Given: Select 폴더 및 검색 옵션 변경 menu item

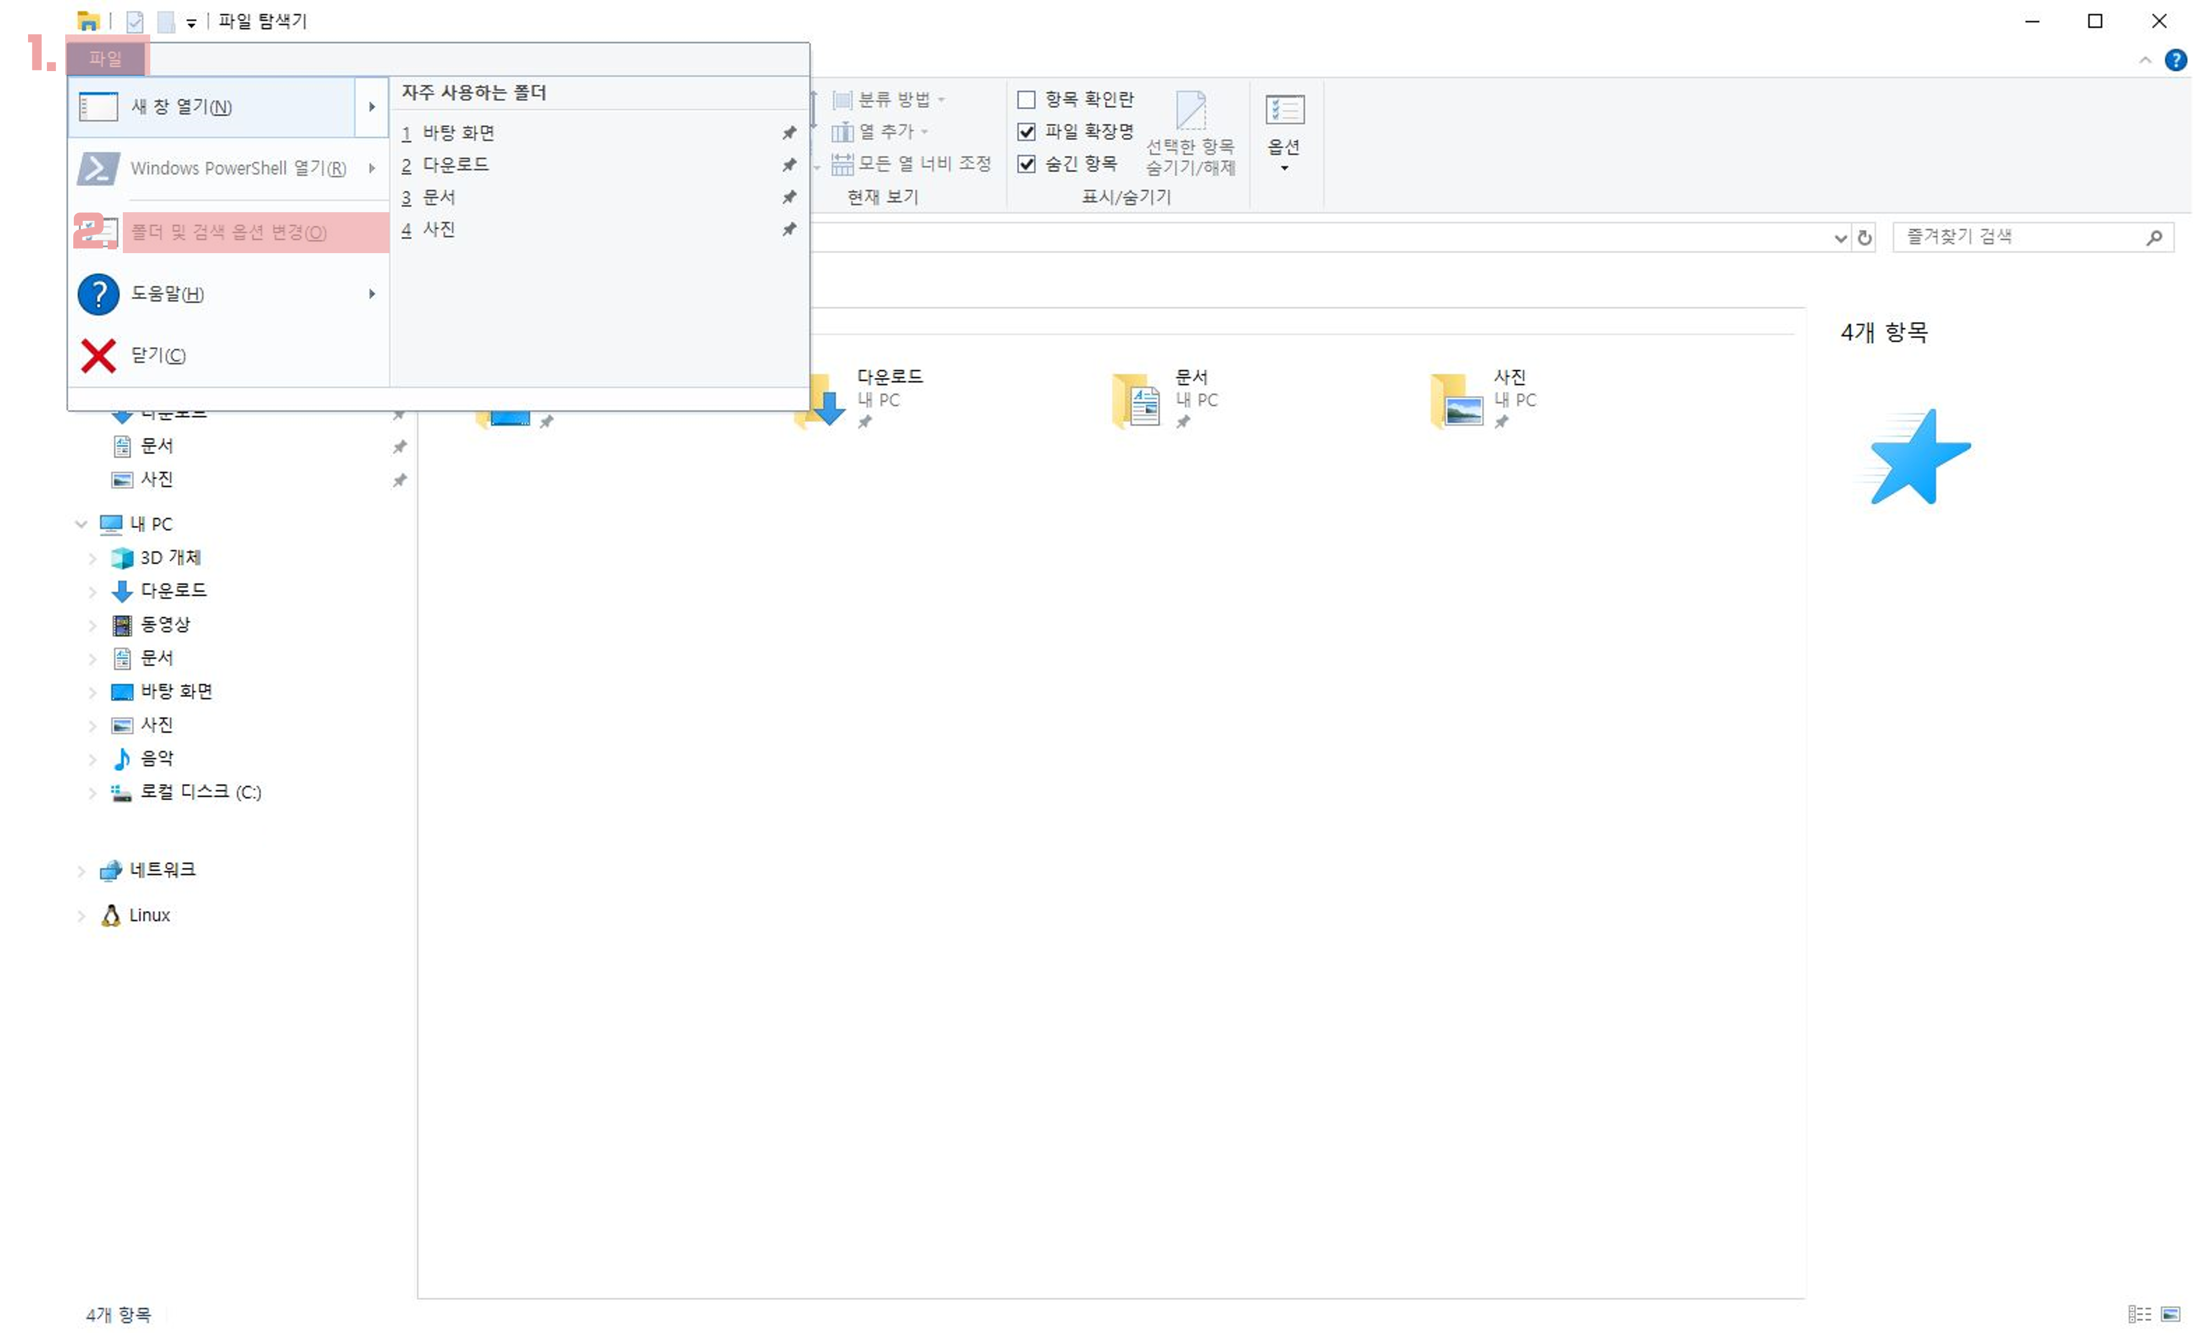Looking at the screenshot, I should (229, 232).
